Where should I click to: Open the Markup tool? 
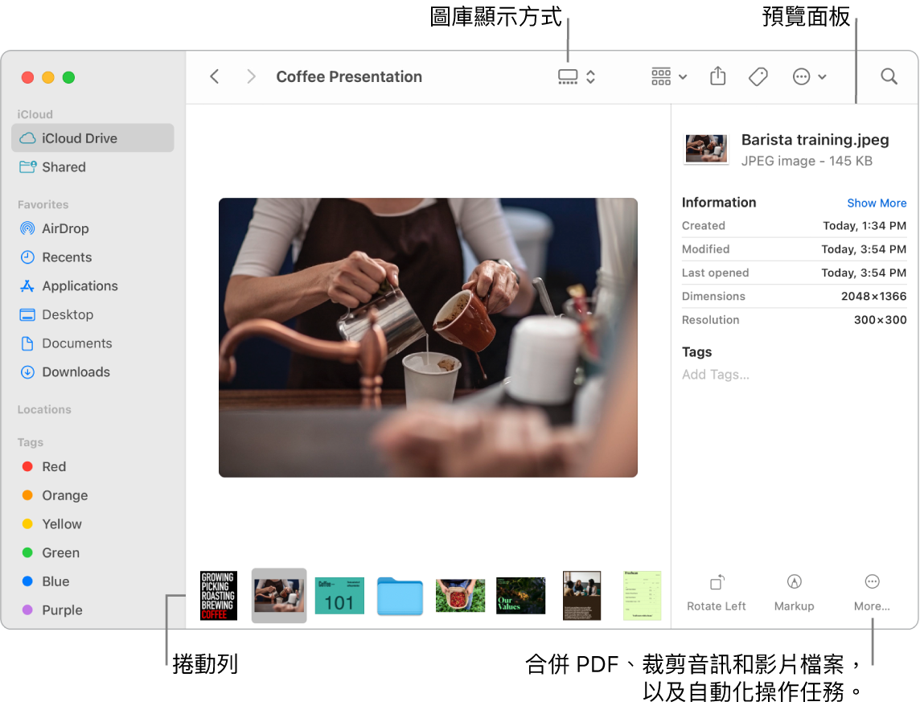tap(794, 593)
